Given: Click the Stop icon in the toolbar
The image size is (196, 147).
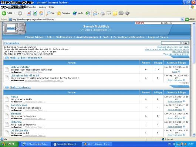Looking at the screenshot, I should (x=29, y=13).
